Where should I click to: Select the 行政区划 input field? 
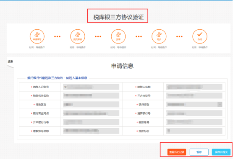[91, 105]
